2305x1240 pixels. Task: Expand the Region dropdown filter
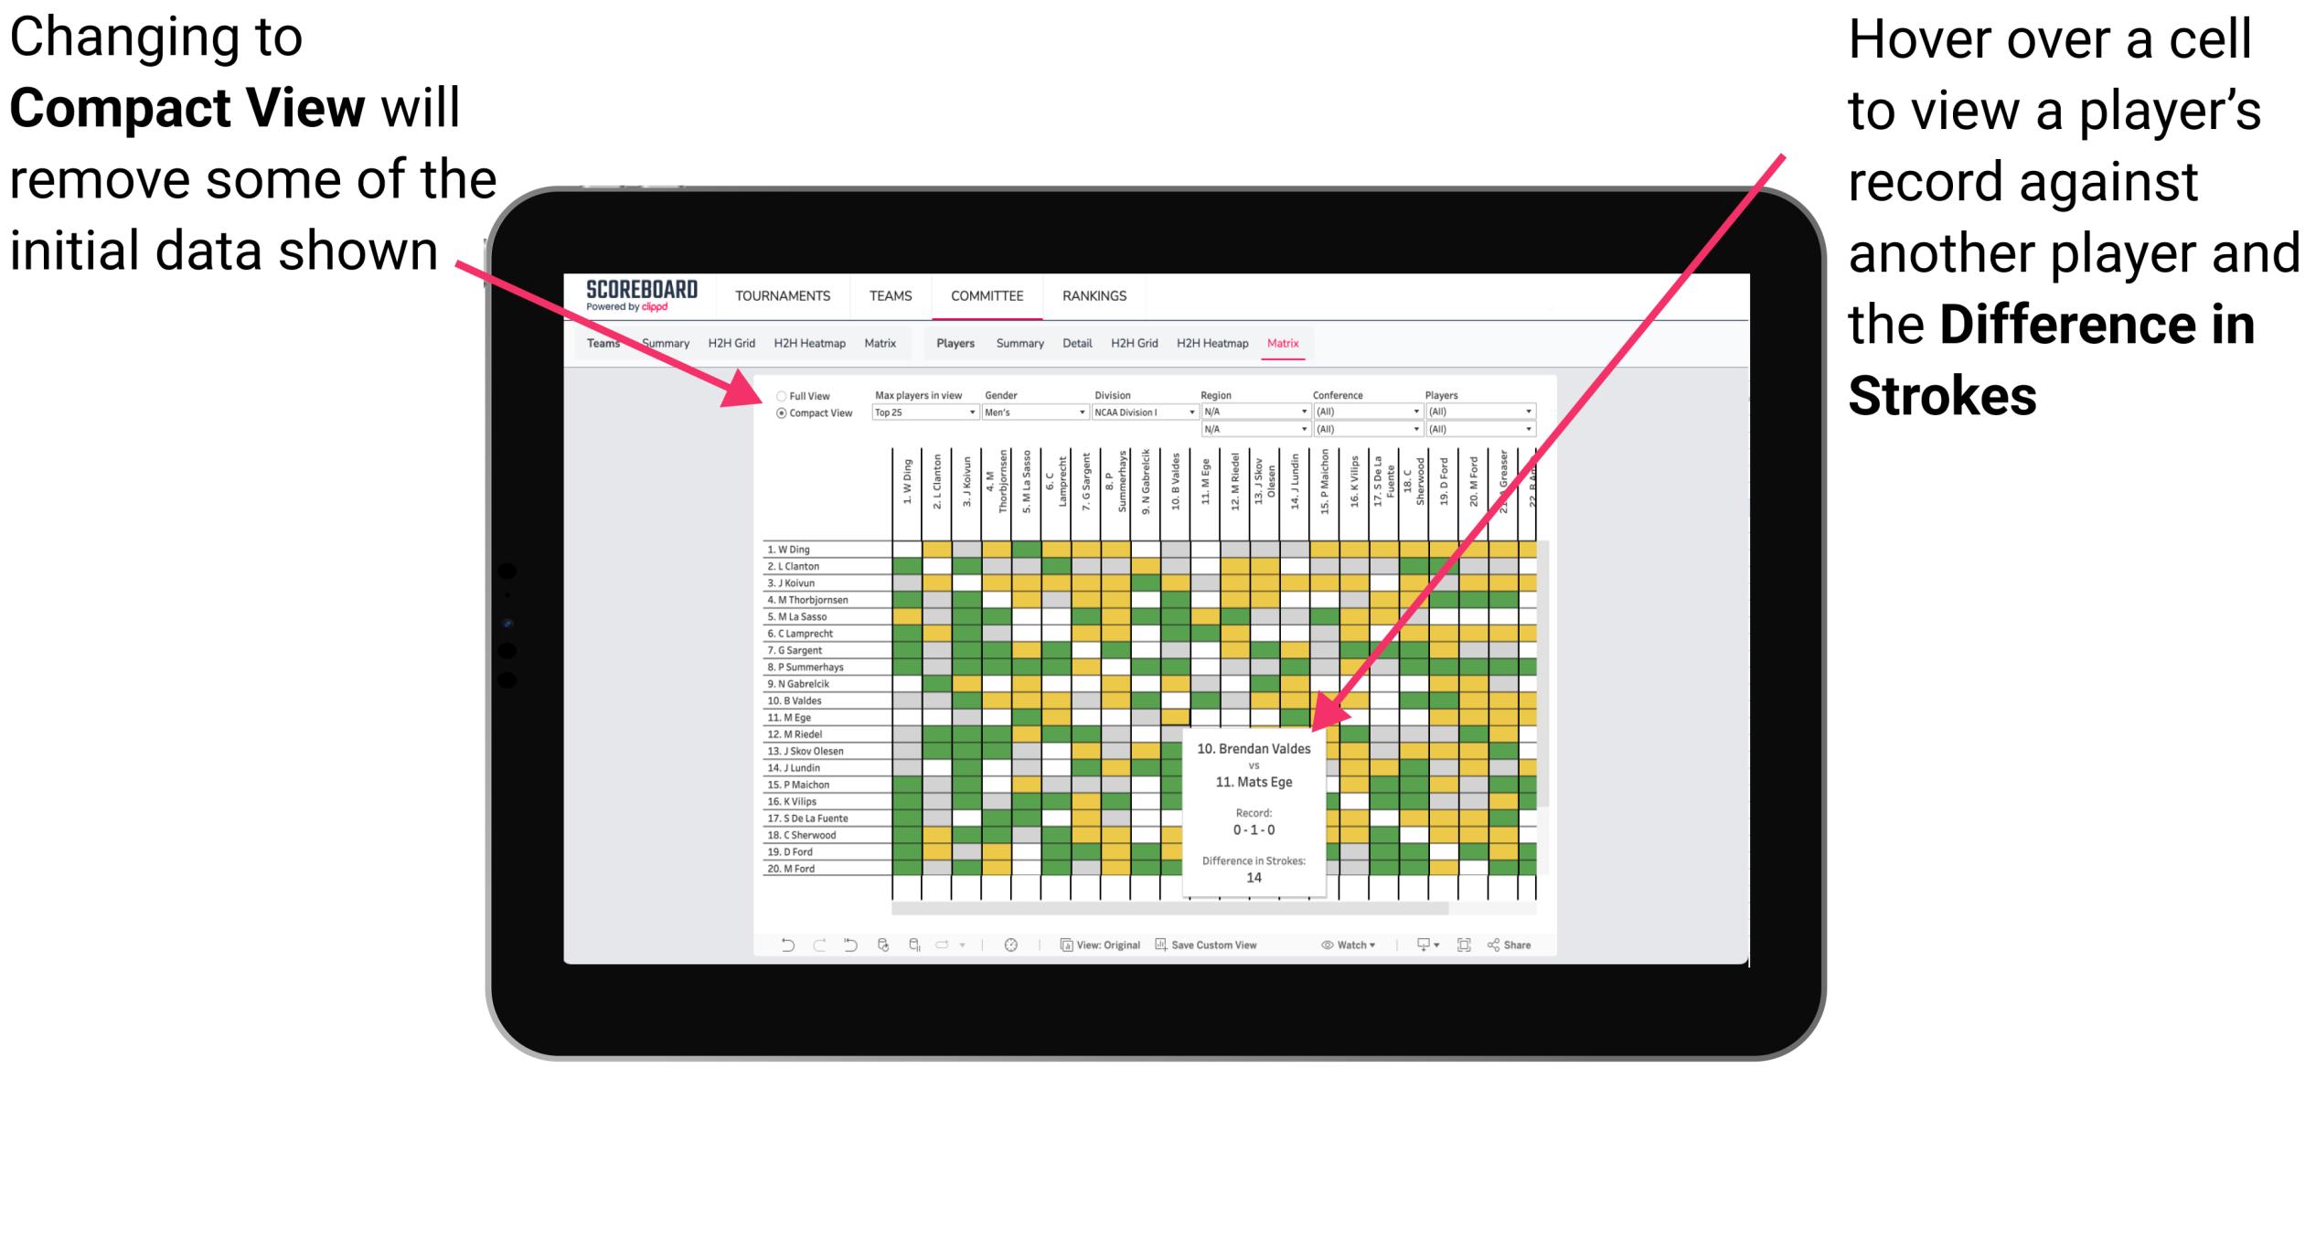1304,415
